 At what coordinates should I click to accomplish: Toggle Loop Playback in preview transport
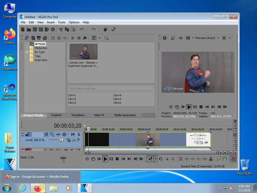click(x=177, y=107)
